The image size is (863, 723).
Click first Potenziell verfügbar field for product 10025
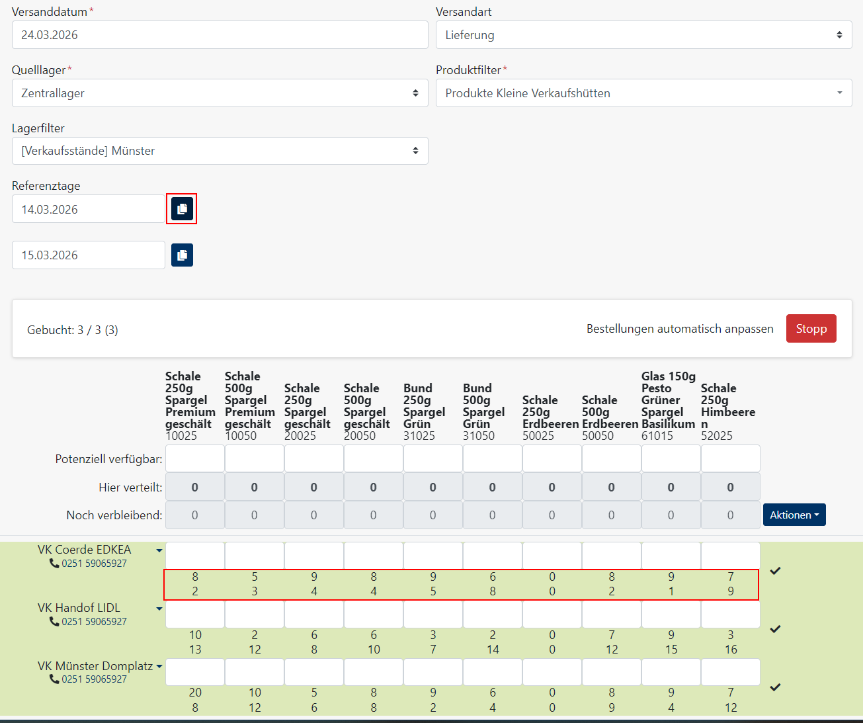[x=195, y=458]
